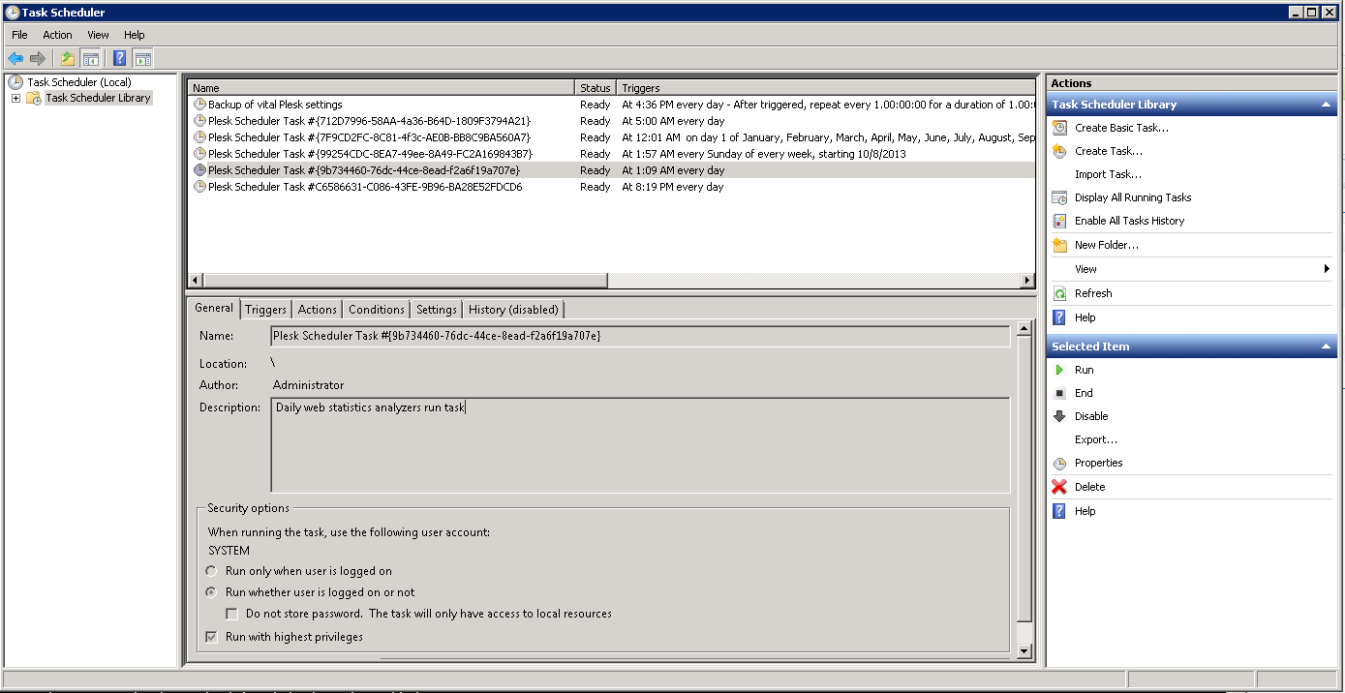This screenshot has height=693, width=1345.
Task: Expand the Task Scheduler Library tree node
Action: point(15,98)
